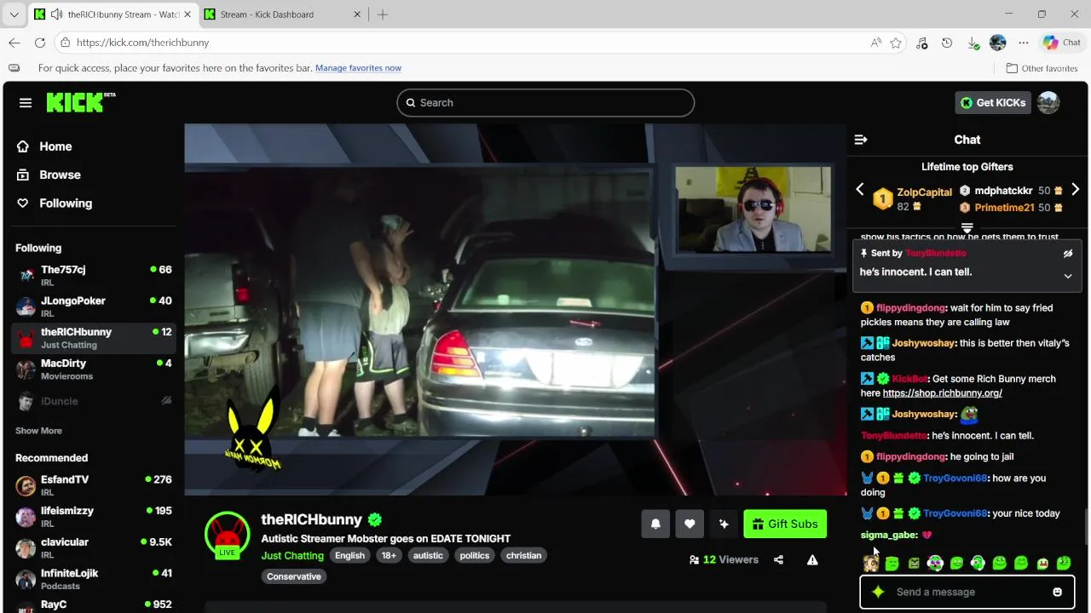Open clavicular recommended channel
This screenshot has height=613, width=1091.
[94, 547]
